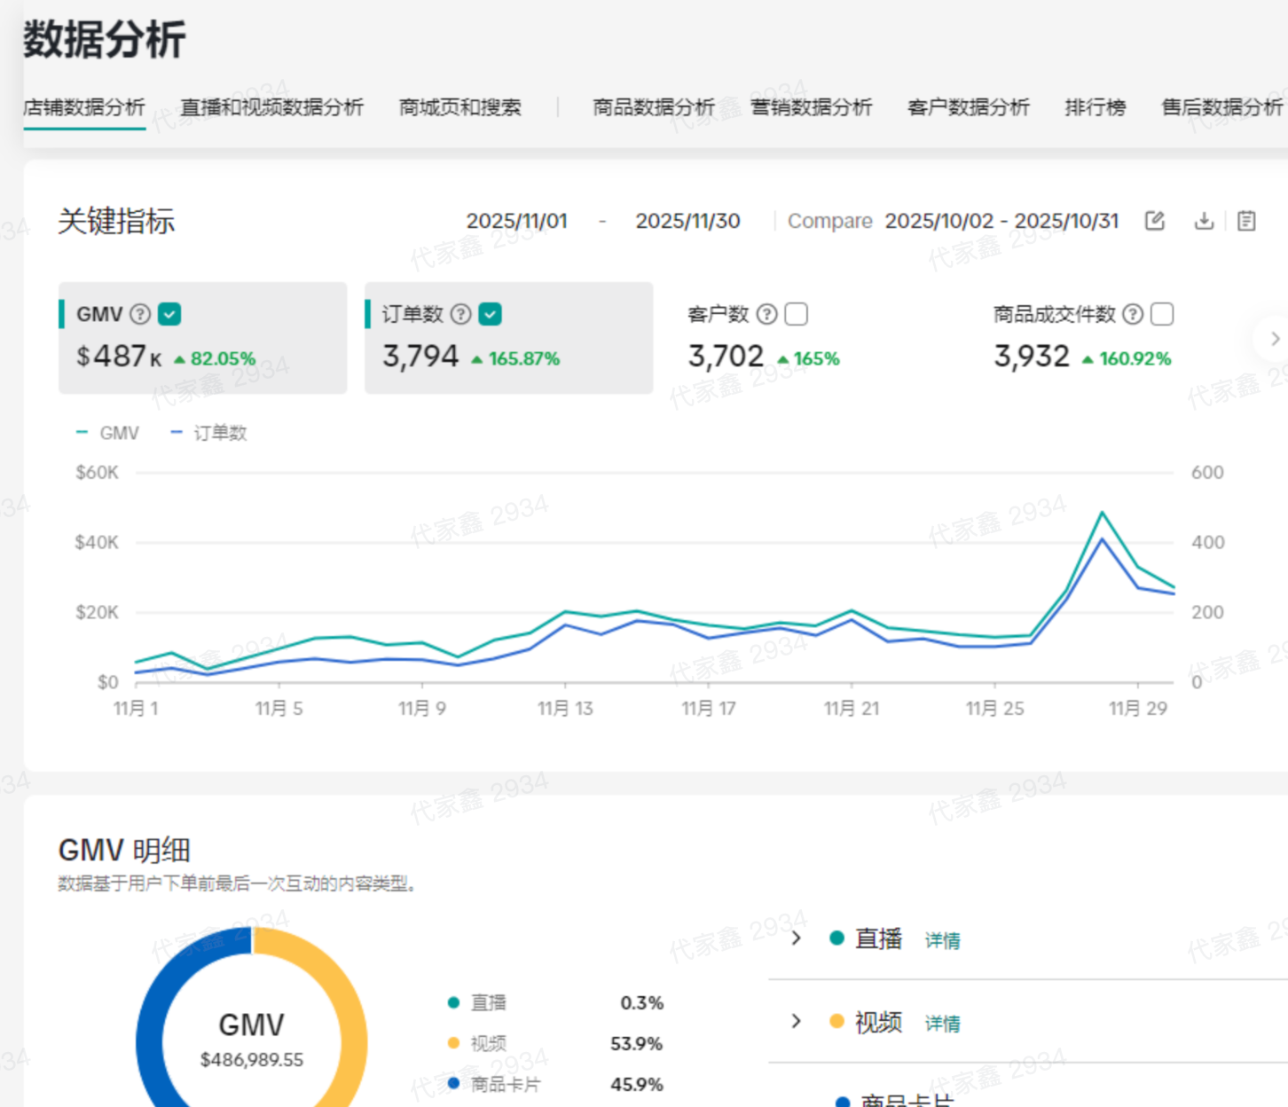Image resolution: width=1288 pixels, height=1107 pixels.
Task: Click the 客户数 help question icon
Action: [x=767, y=314]
